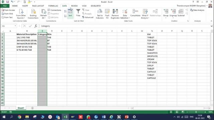Click the Undo icon

pos(12,2)
